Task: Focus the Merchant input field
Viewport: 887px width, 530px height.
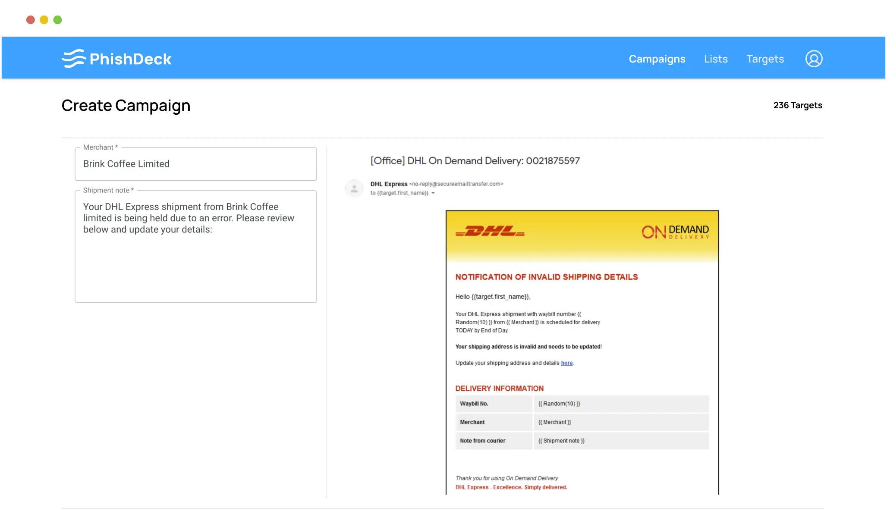Action: pos(195,164)
